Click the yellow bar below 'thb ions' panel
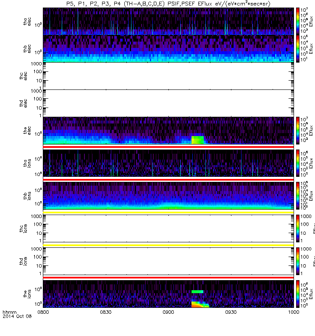This screenshot has height=336, width=315. [168, 213]
